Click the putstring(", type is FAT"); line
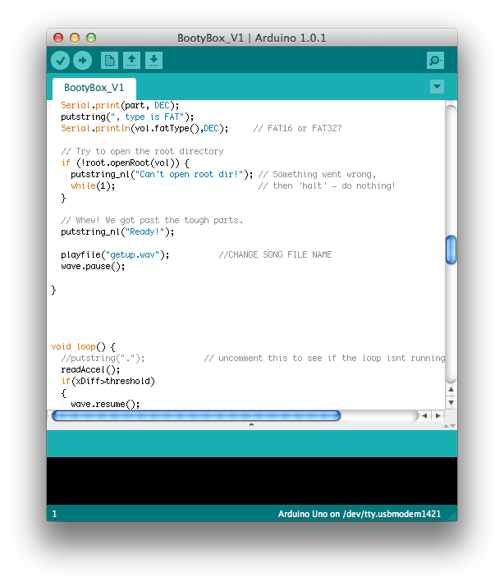Screen dimensions: 504x586 coord(127,117)
